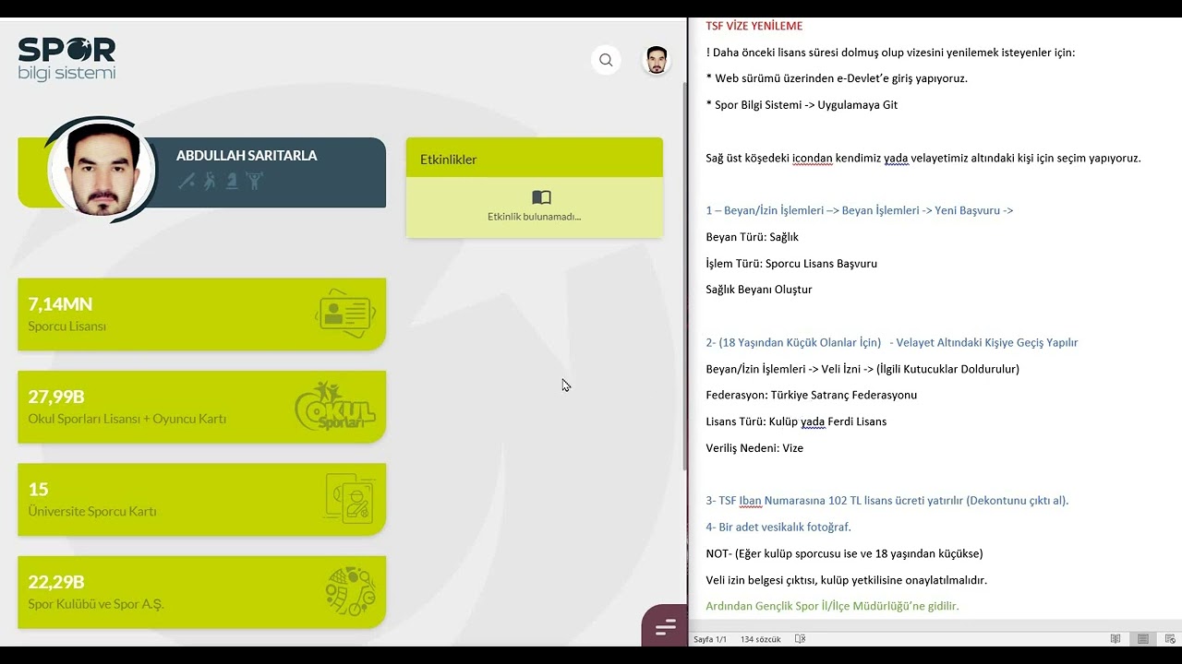The width and height of the screenshot is (1182, 664).
Task: Select the baseball bat sport icon
Action: 187,181
